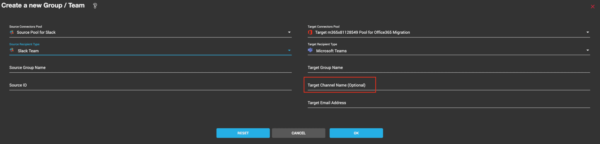Viewport: 600px width, 144px height.
Task: Click the Source Connectors Pool label
Action: pos(25,27)
